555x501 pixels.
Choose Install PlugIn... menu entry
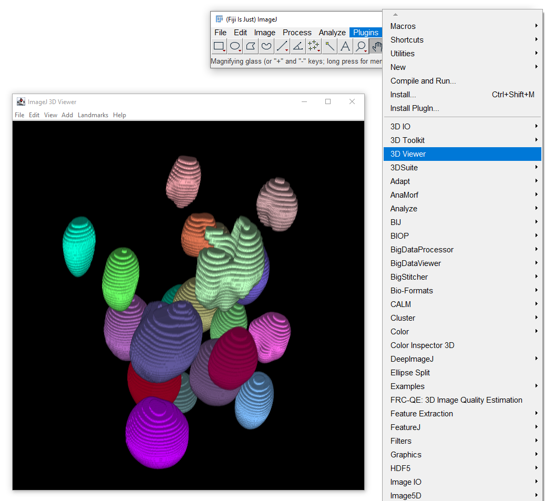point(462,108)
